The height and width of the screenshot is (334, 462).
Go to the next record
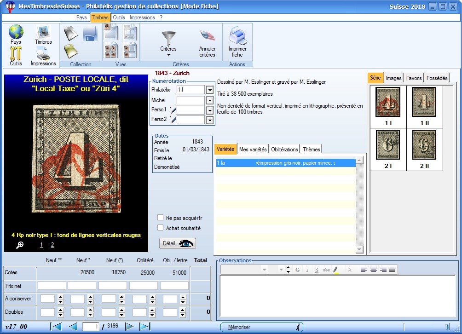pos(129,326)
